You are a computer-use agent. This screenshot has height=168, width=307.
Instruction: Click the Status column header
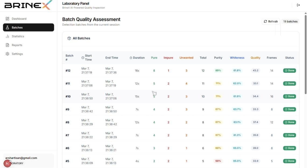(x=290, y=58)
